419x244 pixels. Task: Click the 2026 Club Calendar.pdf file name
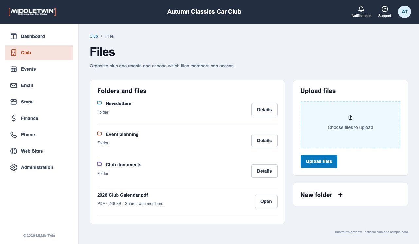pyautogui.click(x=123, y=195)
